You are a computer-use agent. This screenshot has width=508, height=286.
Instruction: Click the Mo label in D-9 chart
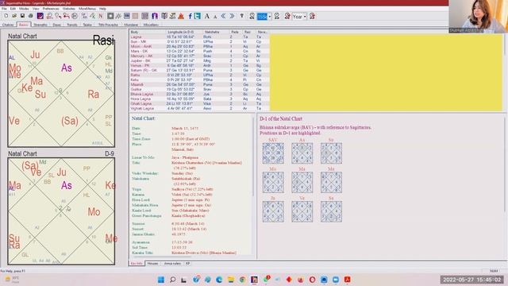[94, 212]
